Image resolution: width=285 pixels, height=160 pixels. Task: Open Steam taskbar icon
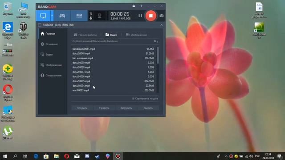[97, 156]
